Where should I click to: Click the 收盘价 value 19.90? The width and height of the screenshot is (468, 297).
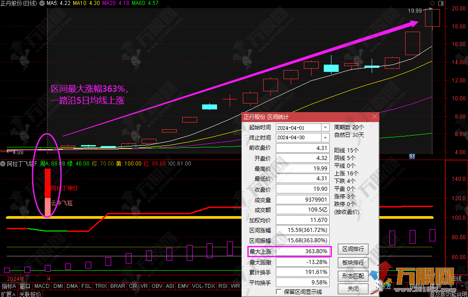[x=303, y=189]
